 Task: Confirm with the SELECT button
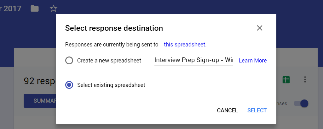[x=257, y=110]
